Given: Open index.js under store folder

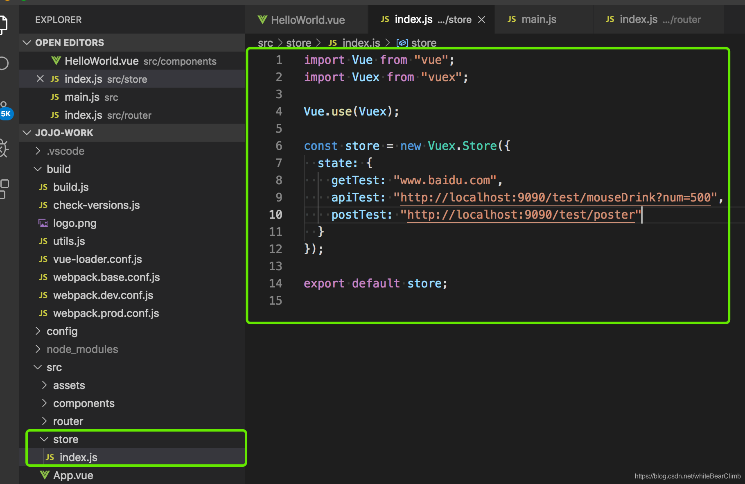Looking at the screenshot, I should [132, 457].
